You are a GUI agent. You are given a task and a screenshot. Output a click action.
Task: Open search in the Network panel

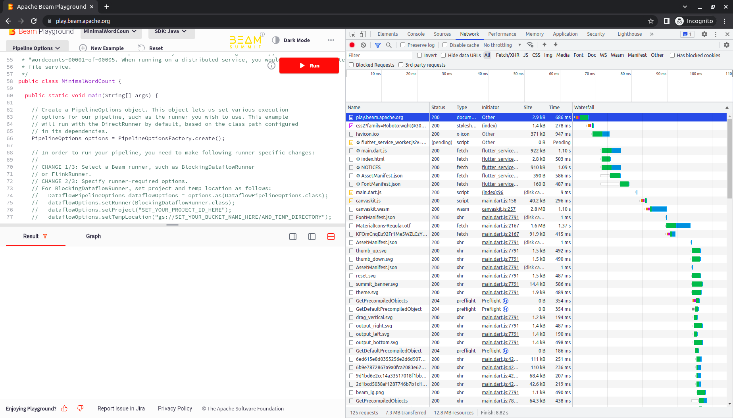point(389,45)
